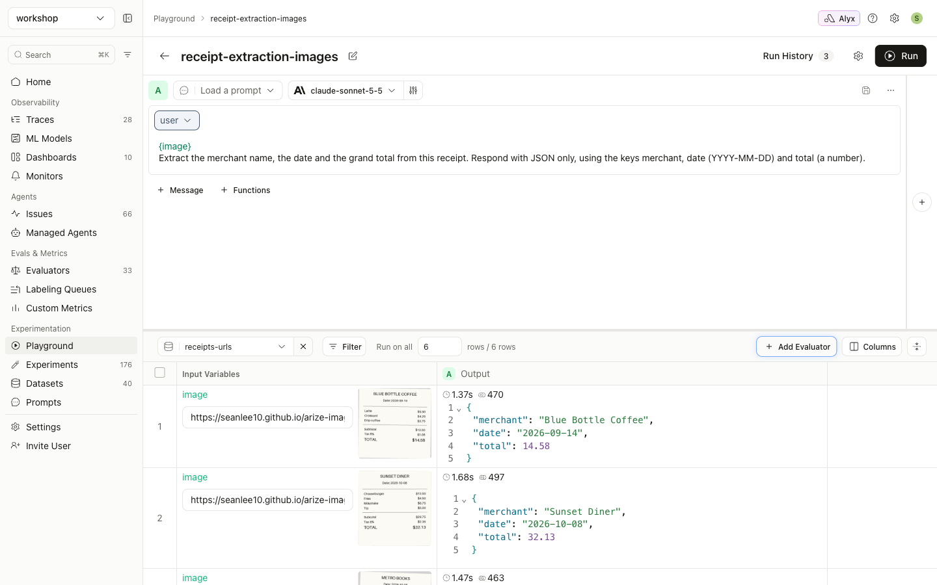This screenshot has width=937, height=585.
Task: Open Alyx assistant
Action: click(839, 18)
